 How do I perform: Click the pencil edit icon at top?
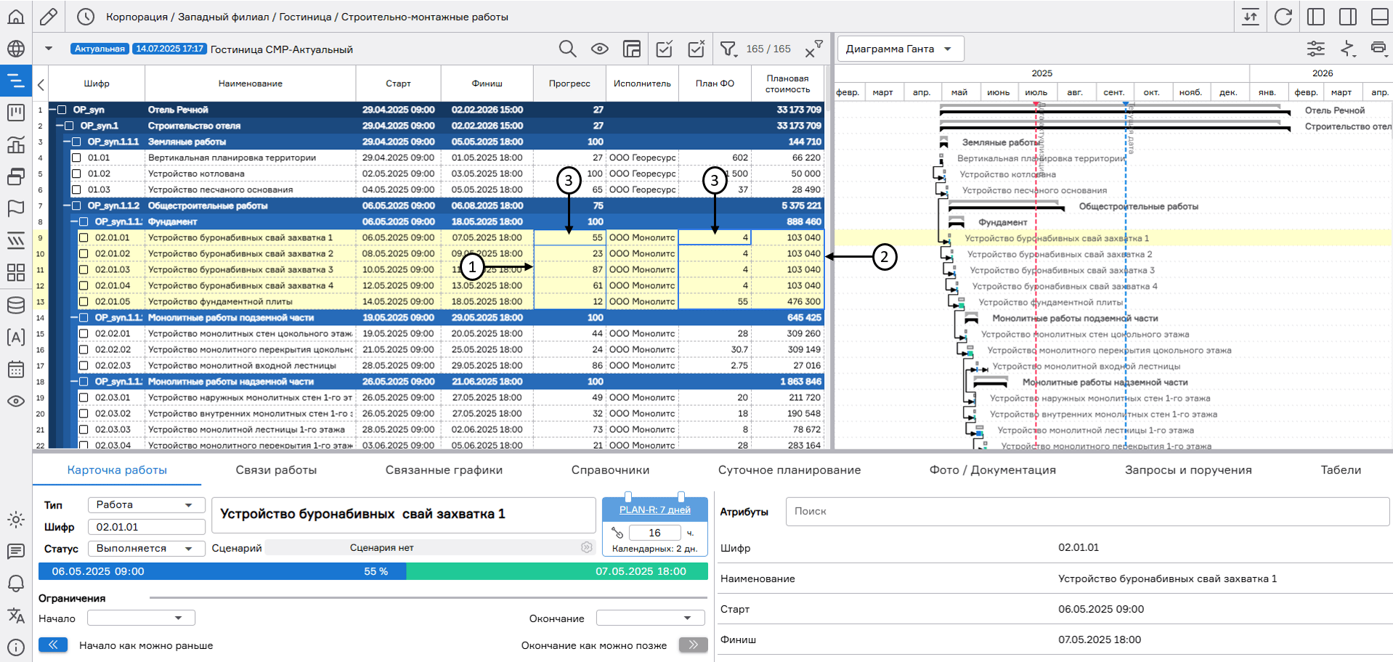(49, 17)
